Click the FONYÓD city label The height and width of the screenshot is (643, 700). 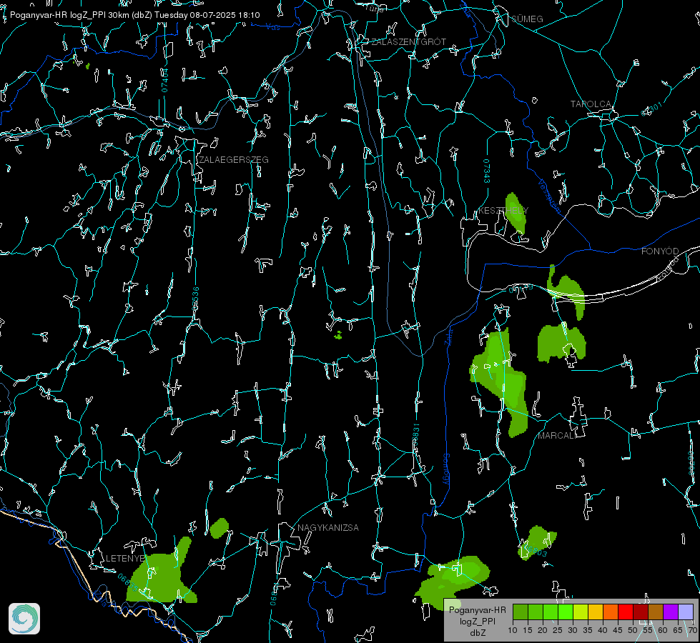660,251
